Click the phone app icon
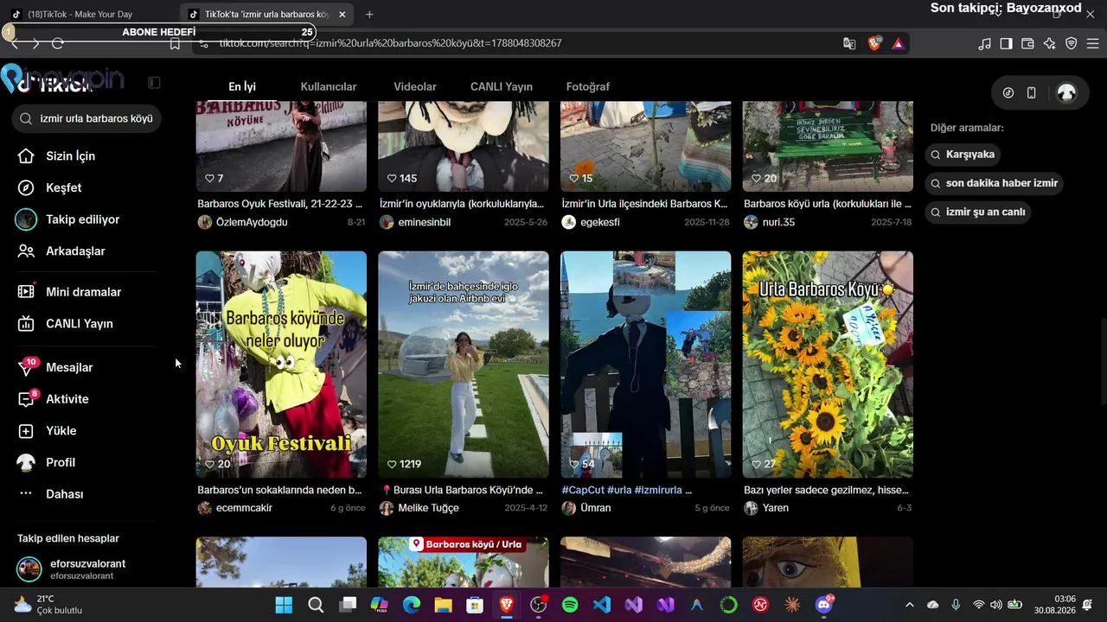The height and width of the screenshot is (622, 1107). point(1031,93)
